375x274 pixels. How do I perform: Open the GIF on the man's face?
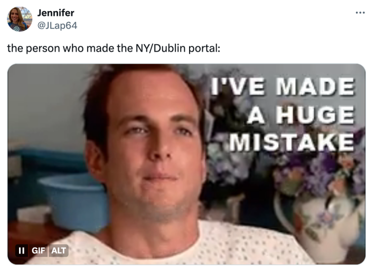(x=153, y=148)
